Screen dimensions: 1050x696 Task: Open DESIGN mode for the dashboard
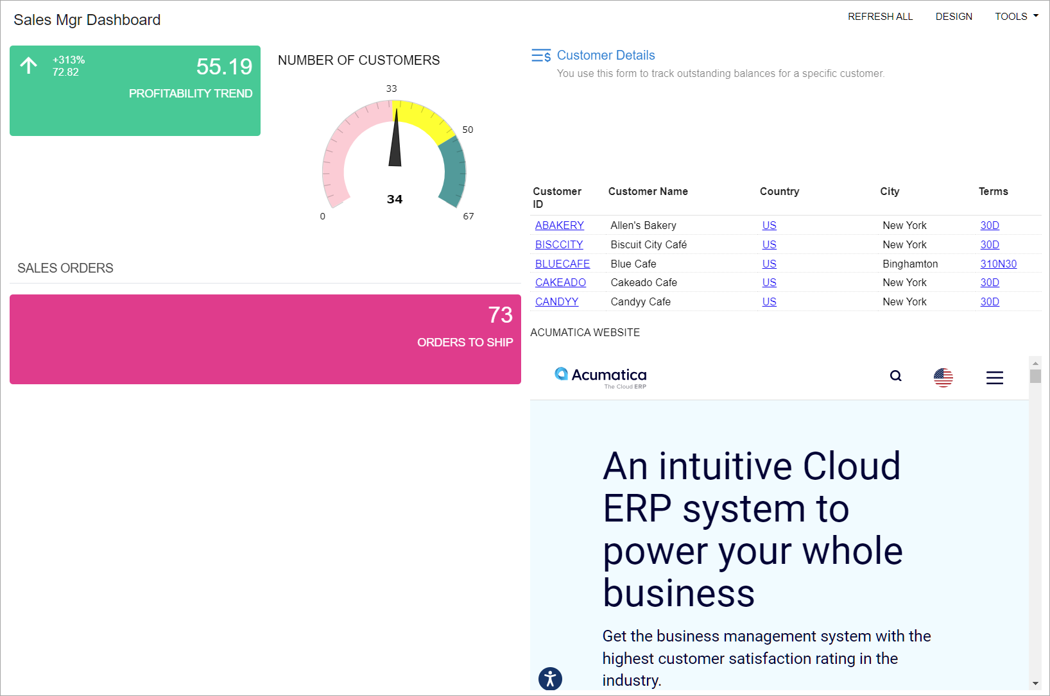[953, 17]
